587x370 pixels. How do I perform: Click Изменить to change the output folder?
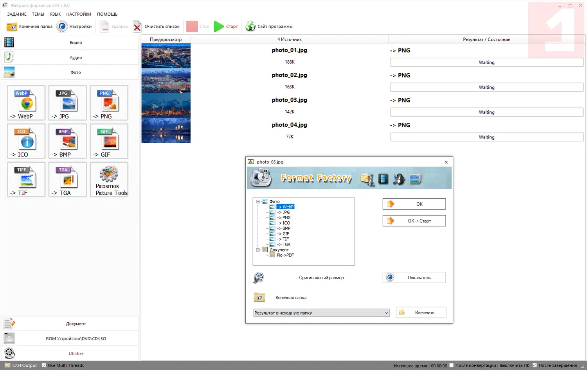coord(421,313)
